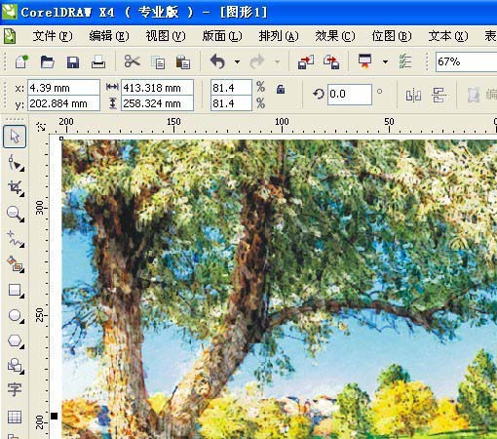497x439 pixels.
Task: Click the ruler origin crosshair corner
Action: coord(41,127)
